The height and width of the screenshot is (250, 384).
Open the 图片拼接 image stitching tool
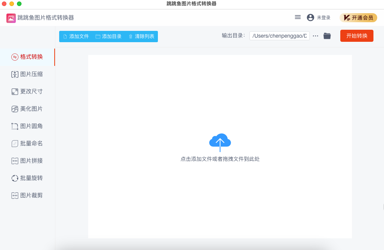coord(27,161)
